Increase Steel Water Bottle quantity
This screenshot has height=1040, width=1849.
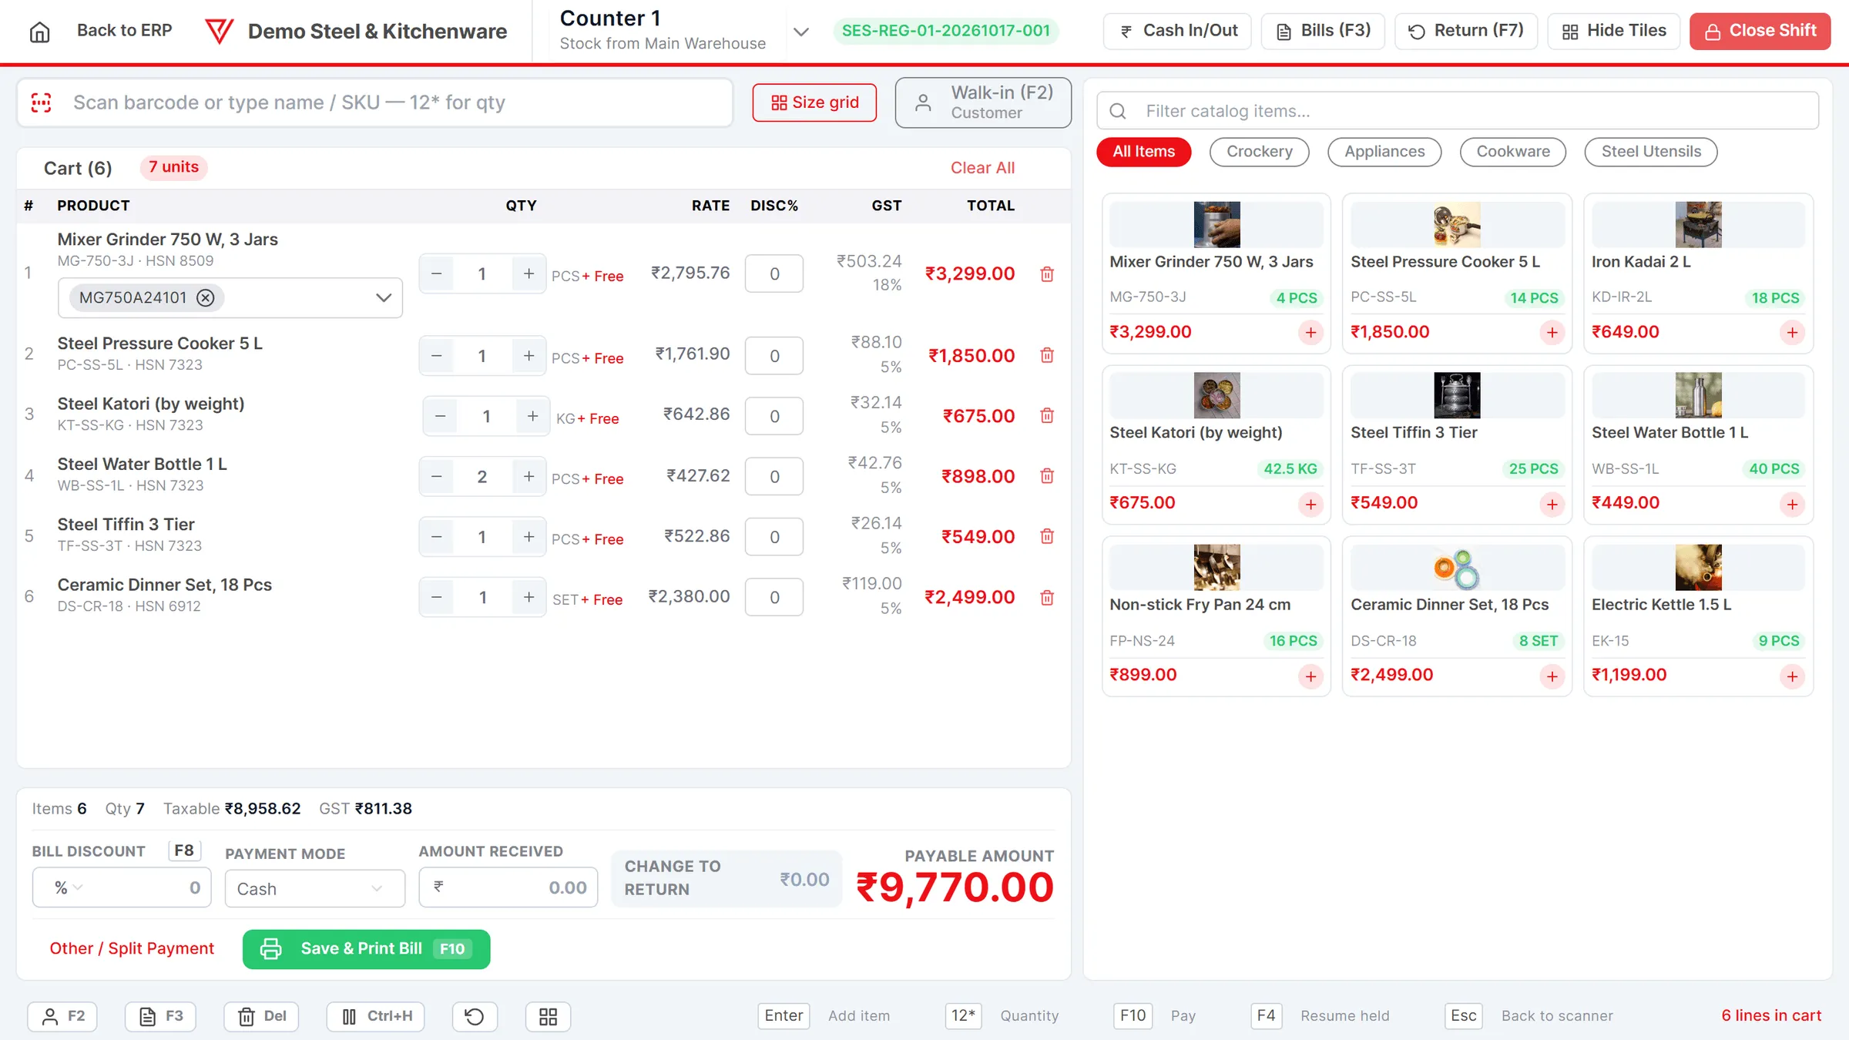[x=529, y=476]
